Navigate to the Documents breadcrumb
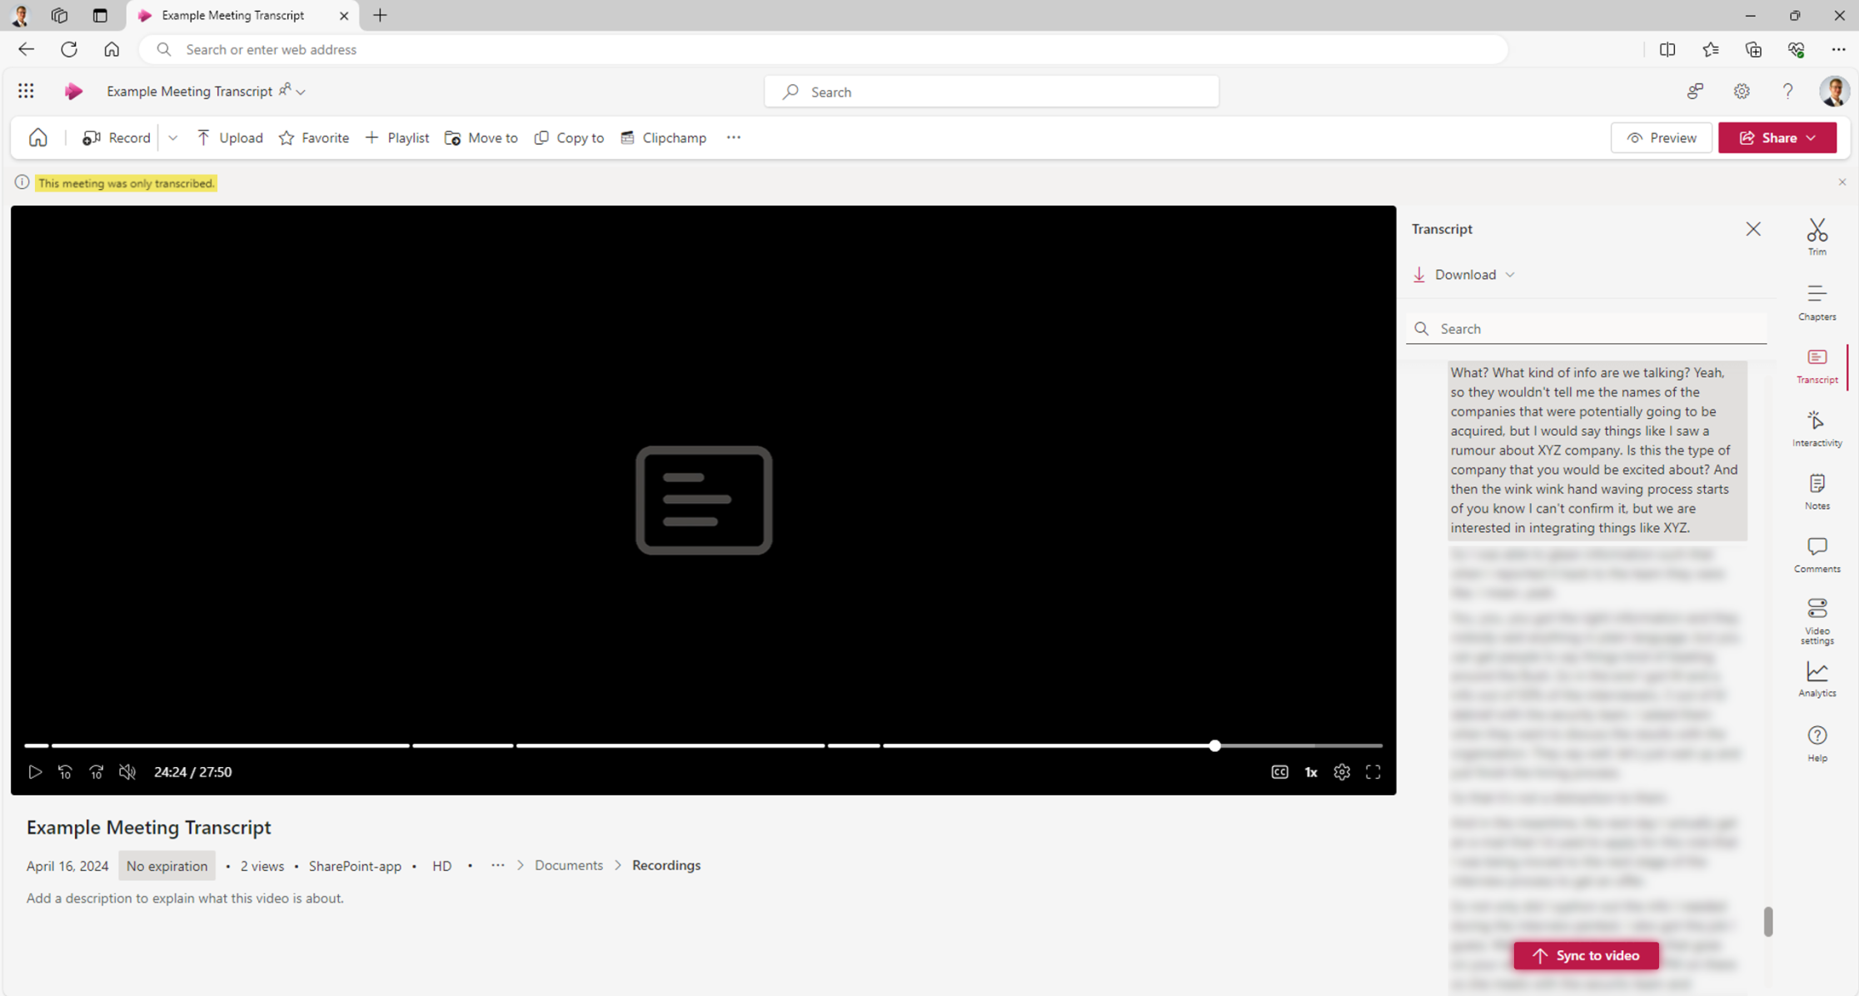Viewport: 1859px width, 996px height. pos(568,865)
